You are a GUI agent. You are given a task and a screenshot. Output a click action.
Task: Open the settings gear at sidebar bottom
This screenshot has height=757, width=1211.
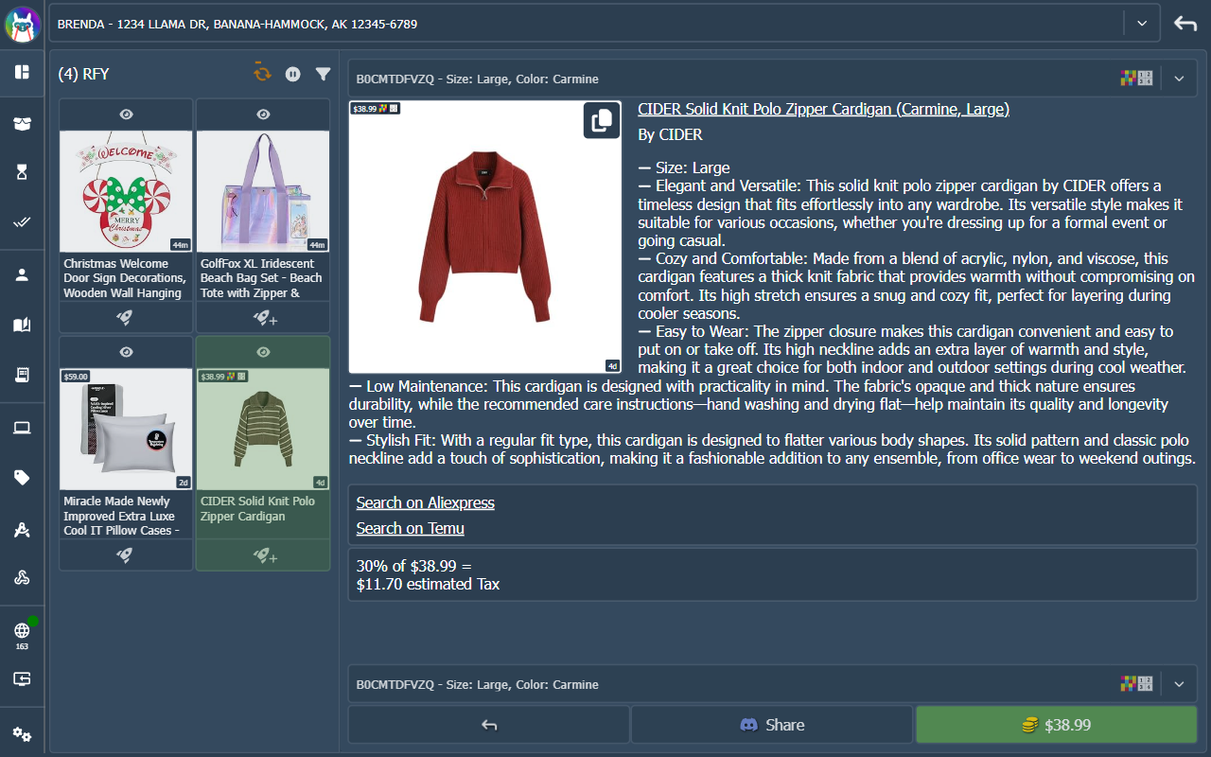[22, 734]
